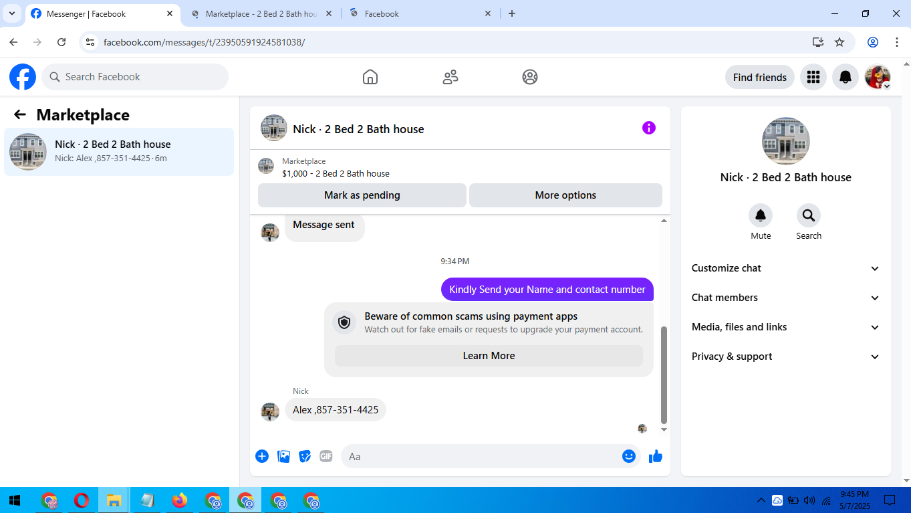Choose a sticker icon

coord(305,456)
